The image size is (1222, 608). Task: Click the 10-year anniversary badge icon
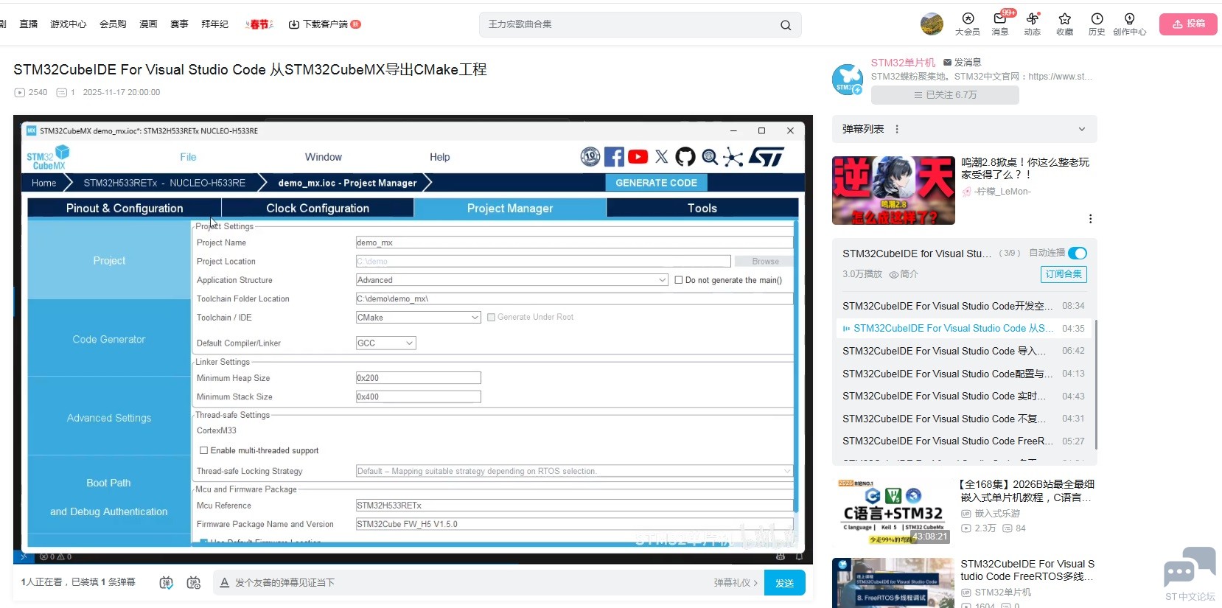(590, 156)
